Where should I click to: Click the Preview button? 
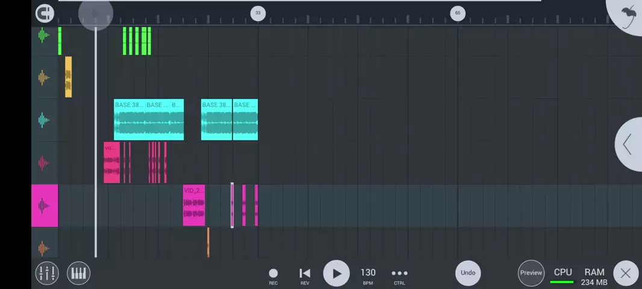click(531, 273)
